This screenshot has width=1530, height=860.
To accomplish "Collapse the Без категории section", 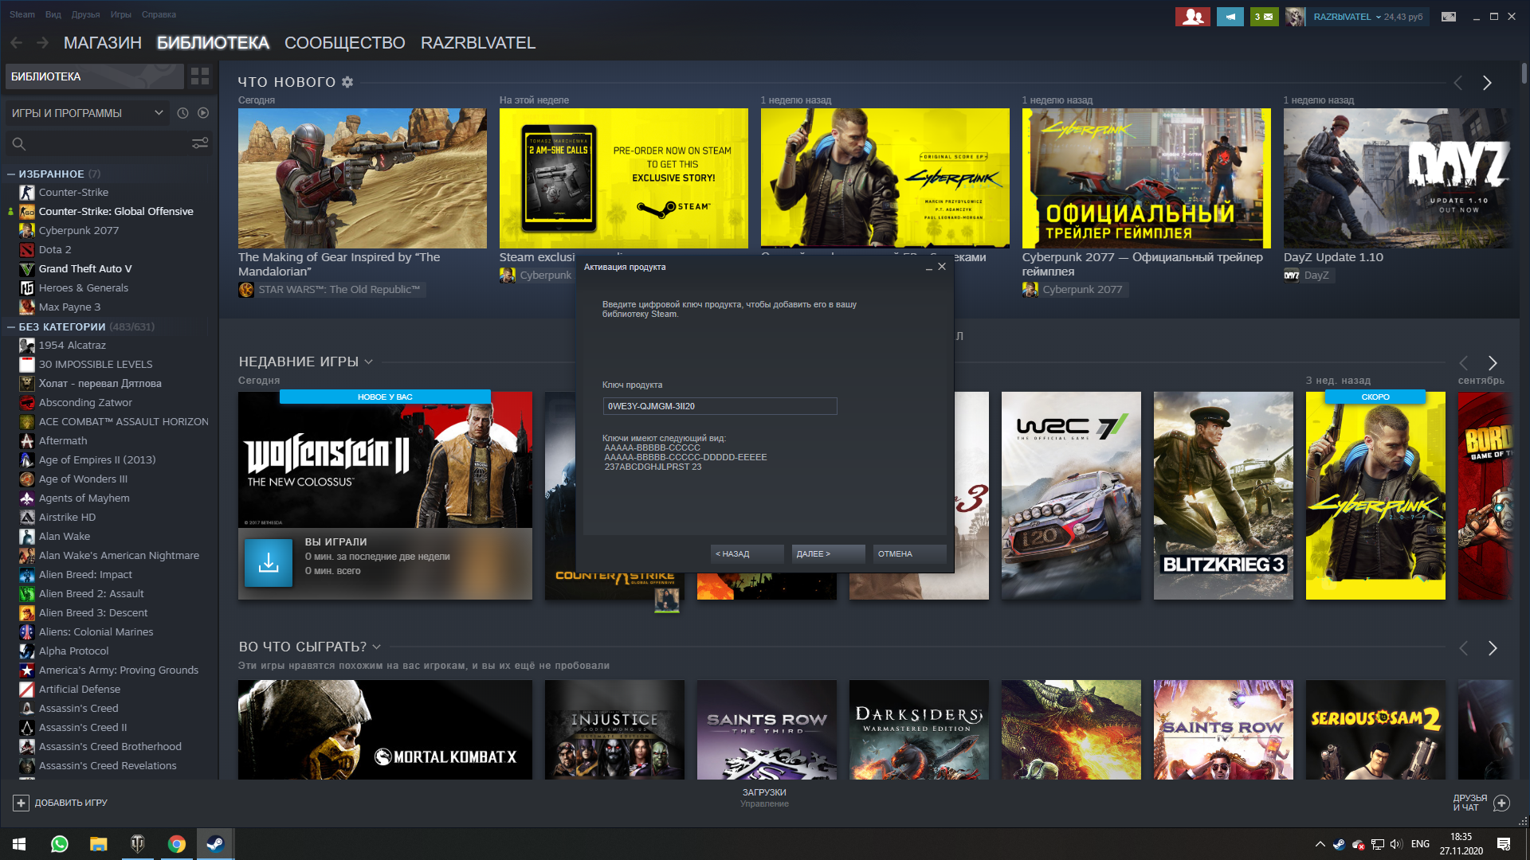I will 11,326.
